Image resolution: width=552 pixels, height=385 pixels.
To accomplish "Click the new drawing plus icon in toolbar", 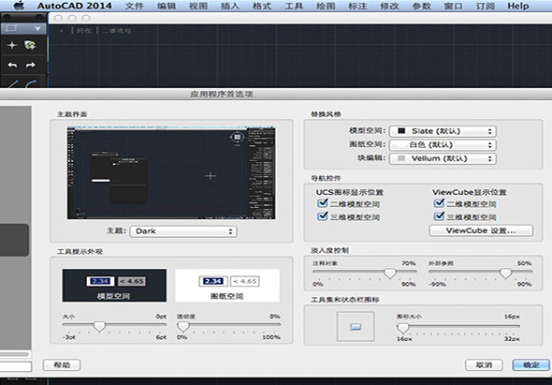I will [x=12, y=45].
